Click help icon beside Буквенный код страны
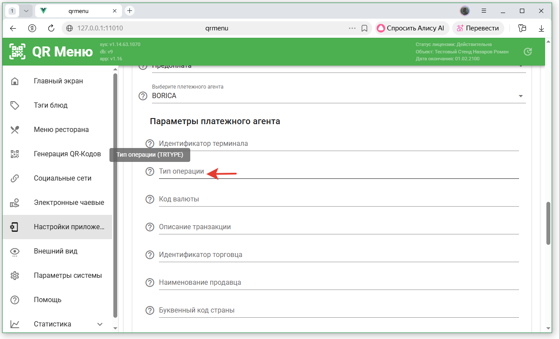 pos(150,310)
